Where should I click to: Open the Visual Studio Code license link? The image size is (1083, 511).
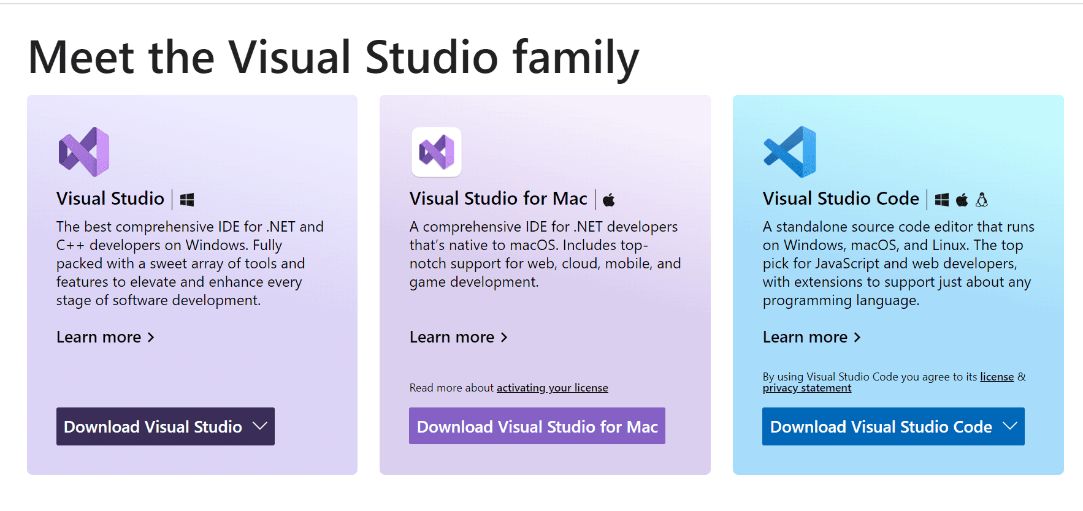pos(997,377)
